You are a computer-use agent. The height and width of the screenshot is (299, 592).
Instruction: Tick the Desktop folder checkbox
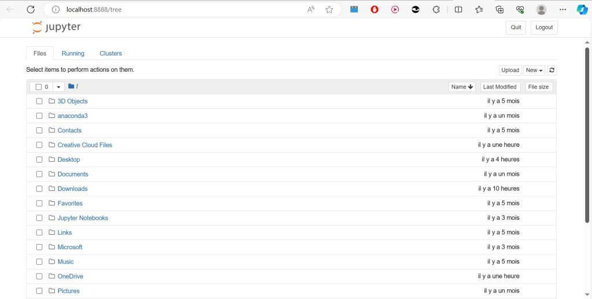(39, 160)
